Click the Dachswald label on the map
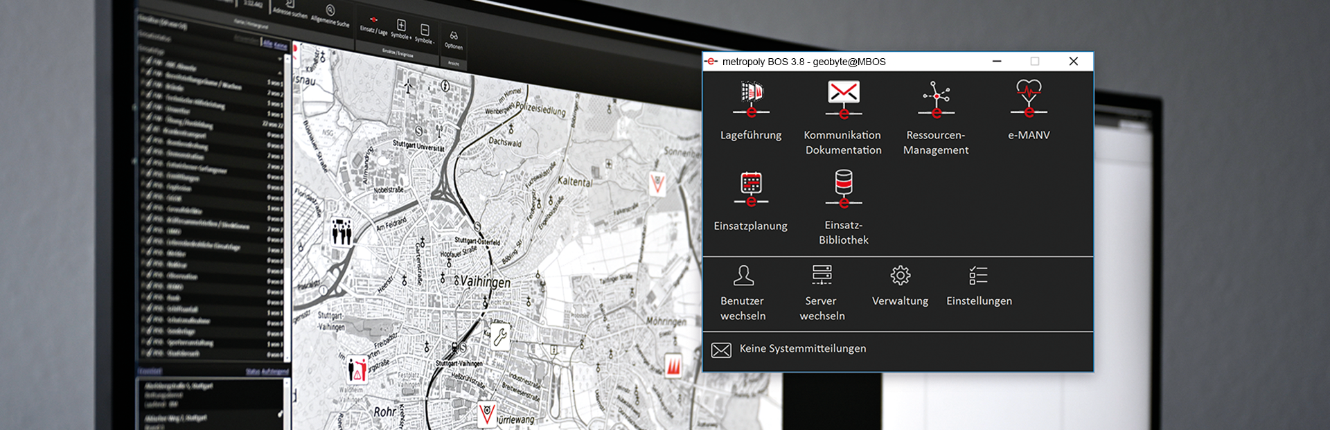This screenshot has width=1330, height=430. [x=505, y=142]
